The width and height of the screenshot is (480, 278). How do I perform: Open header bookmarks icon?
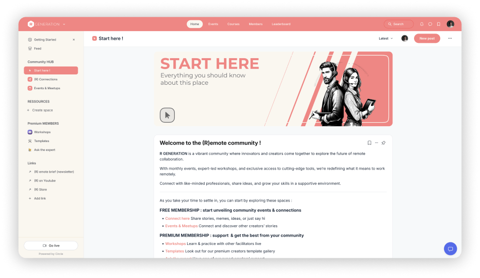(x=439, y=24)
